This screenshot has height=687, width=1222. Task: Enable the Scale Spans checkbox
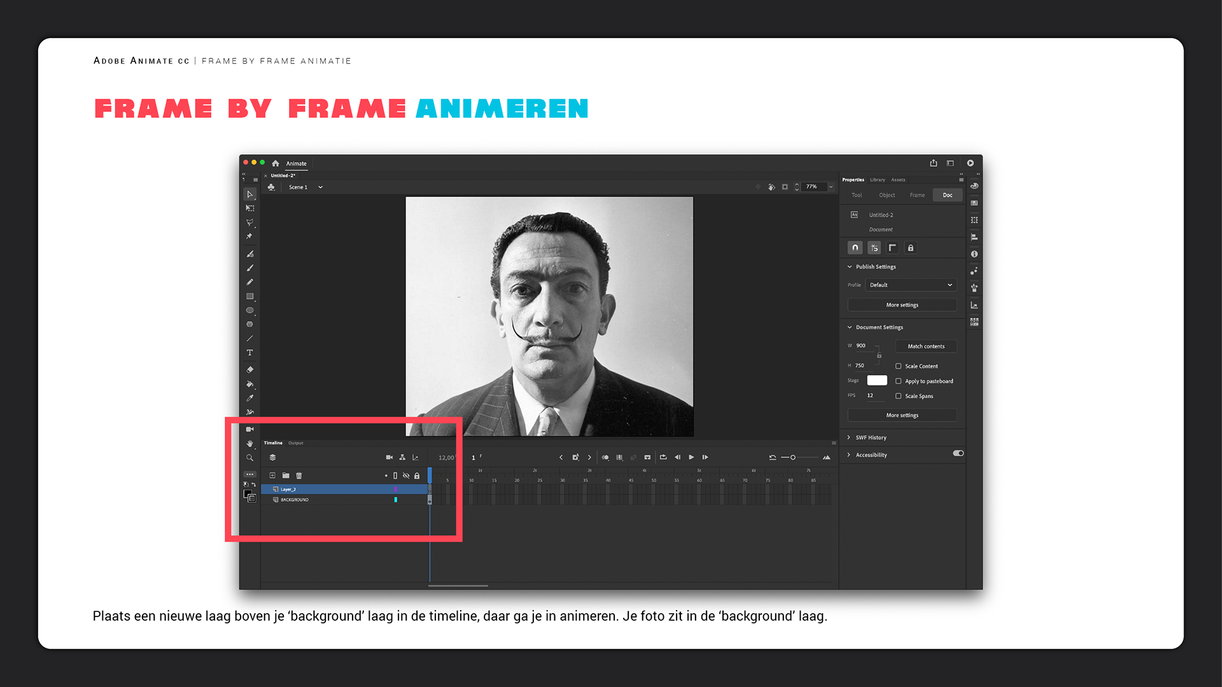click(898, 396)
